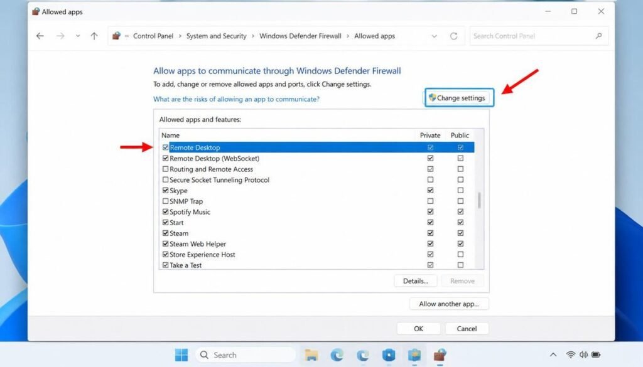The width and height of the screenshot is (643, 367).
Task: Cancel the Allowed apps dialog
Action: [467, 329]
